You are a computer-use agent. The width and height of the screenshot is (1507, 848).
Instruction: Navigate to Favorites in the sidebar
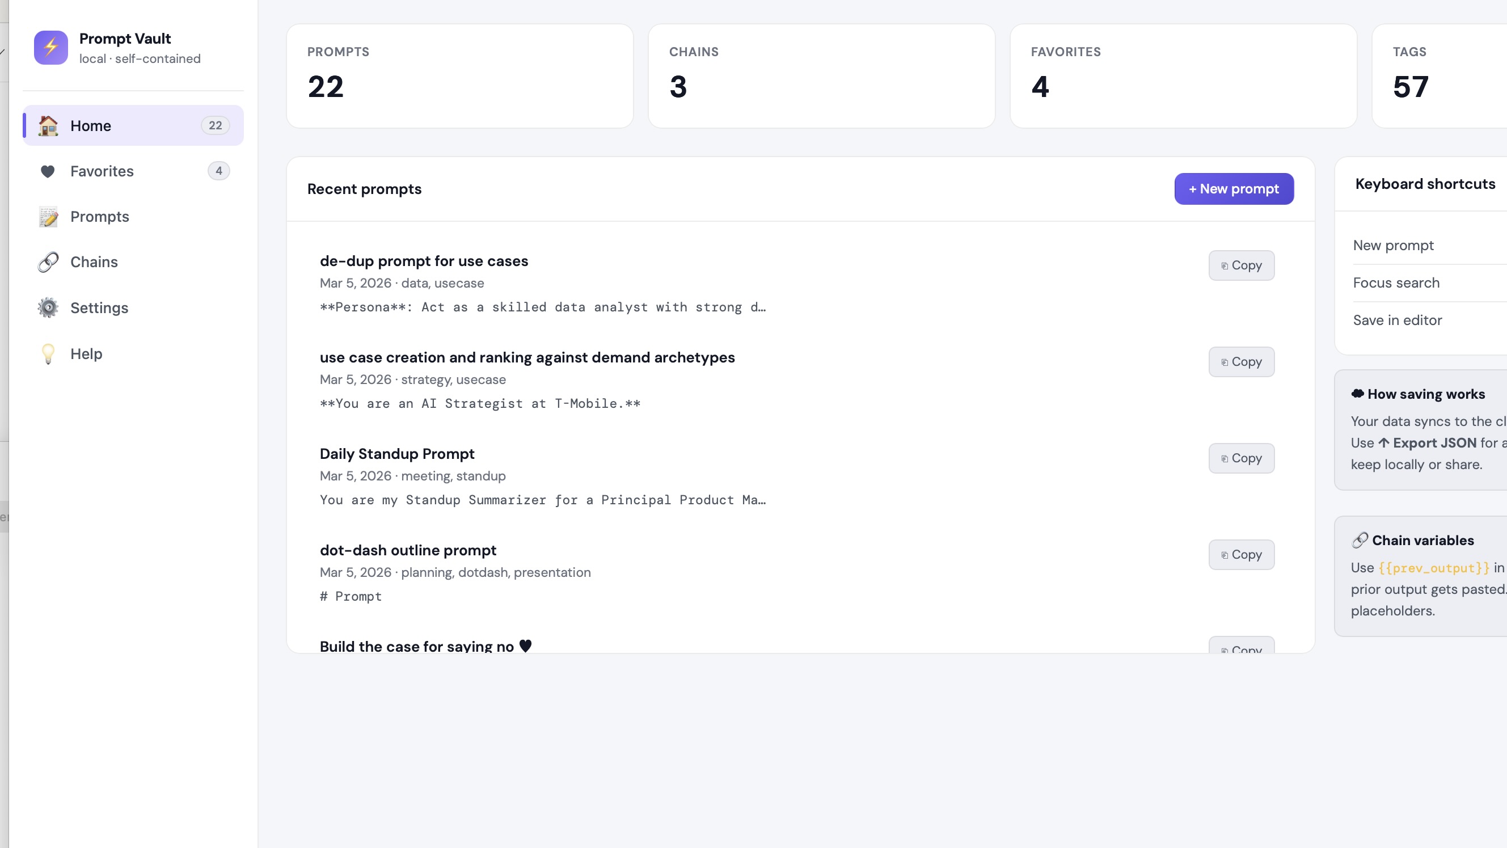tap(103, 171)
